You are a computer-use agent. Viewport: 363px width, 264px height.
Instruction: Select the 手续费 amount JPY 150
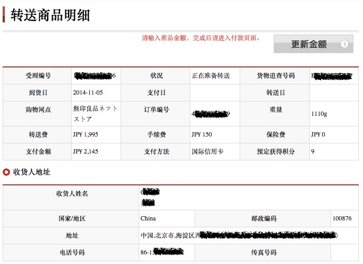[x=201, y=134]
